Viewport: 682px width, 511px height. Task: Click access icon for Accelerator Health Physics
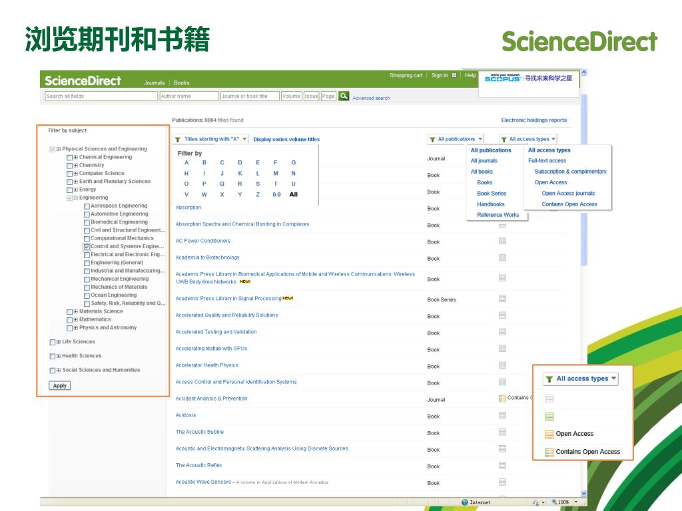click(502, 365)
